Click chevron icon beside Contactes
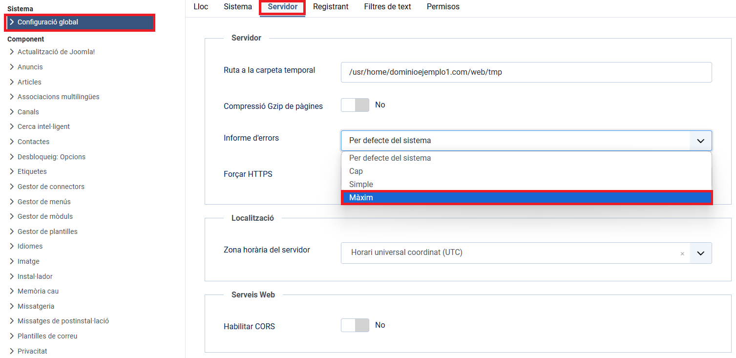 click(12, 142)
